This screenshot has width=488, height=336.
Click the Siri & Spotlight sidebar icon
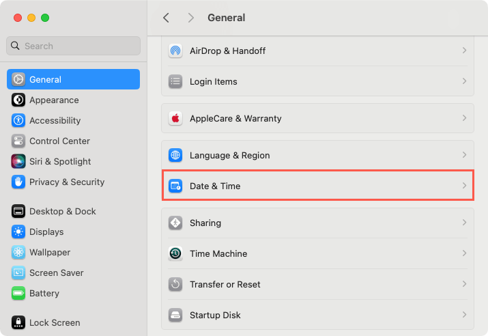tap(18, 161)
